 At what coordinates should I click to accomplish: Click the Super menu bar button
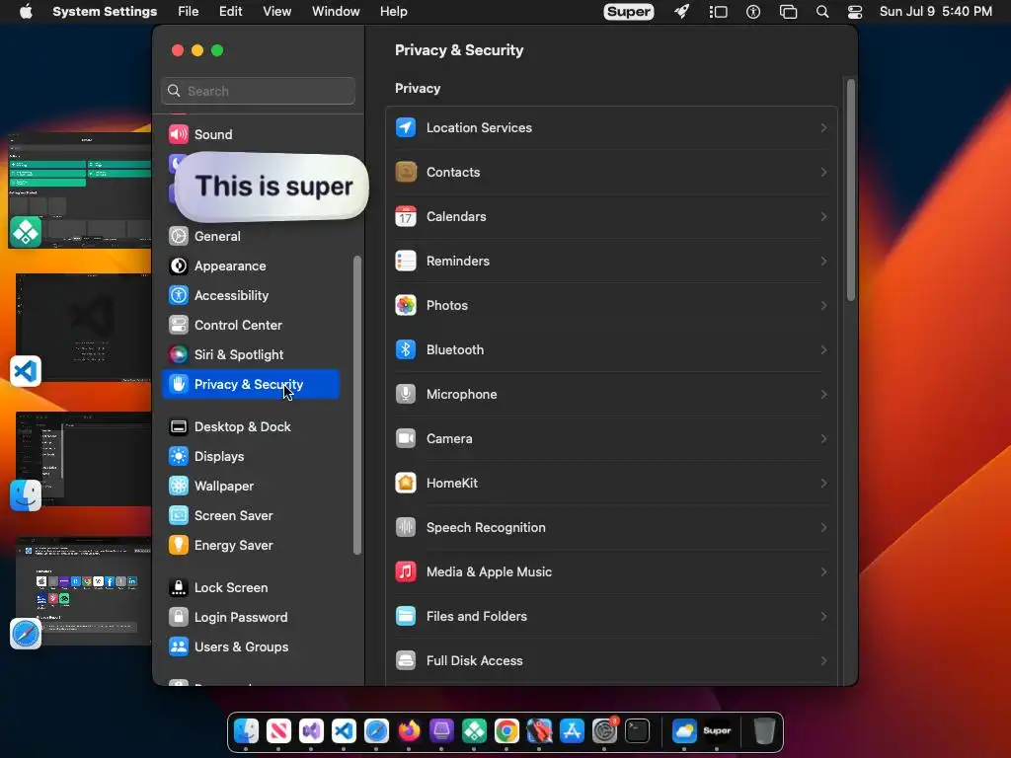pos(629,12)
